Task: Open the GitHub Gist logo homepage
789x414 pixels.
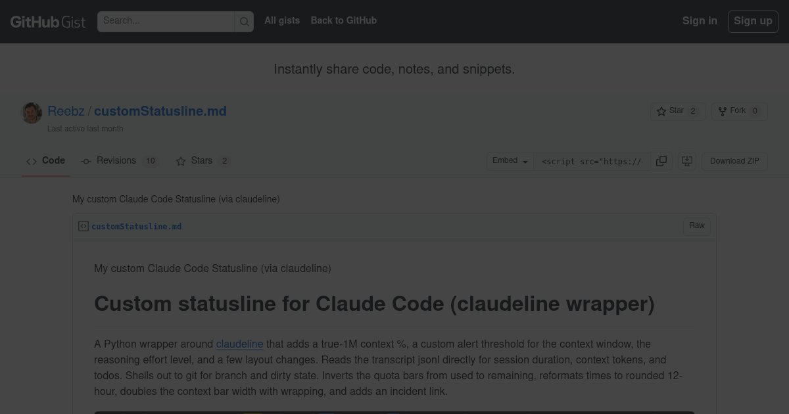Action: 48,22
